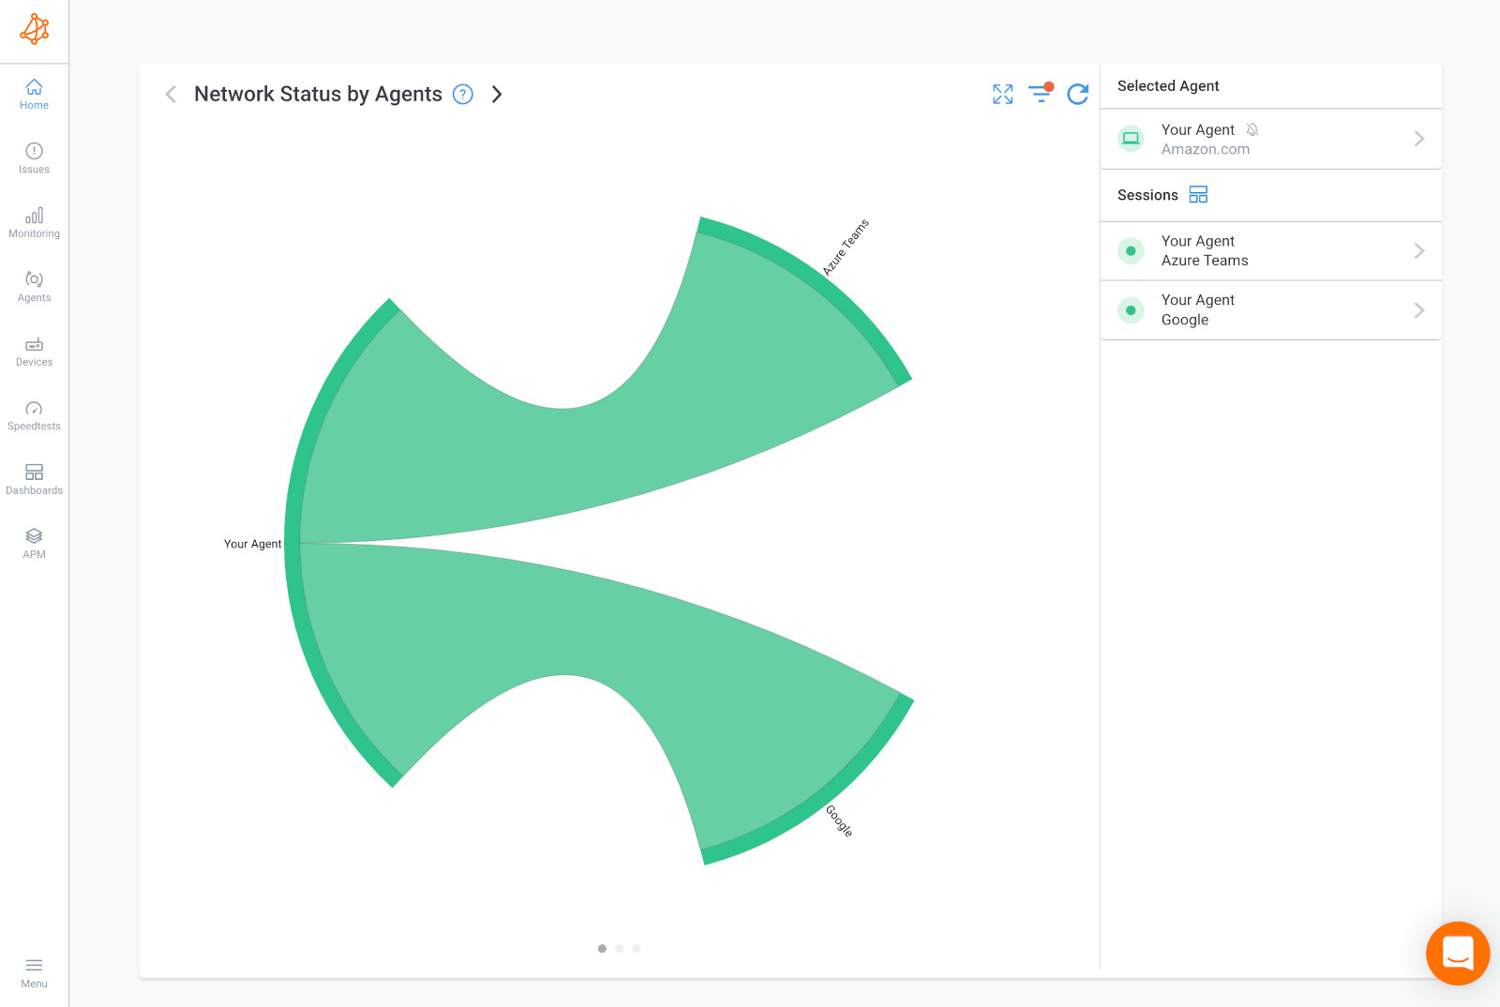The width and height of the screenshot is (1500, 1007).
Task: Open the Home section in the sidebar
Action: [34, 95]
